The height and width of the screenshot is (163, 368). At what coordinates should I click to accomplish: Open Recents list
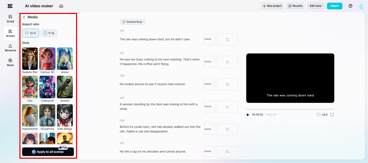(x=295, y=6)
